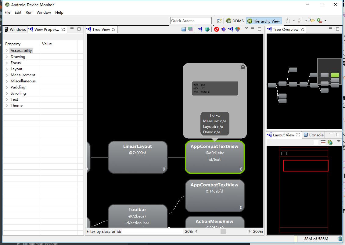345x245 pixels.
Task: Select the LinearLayout @7e090af node
Action: tap(138, 157)
